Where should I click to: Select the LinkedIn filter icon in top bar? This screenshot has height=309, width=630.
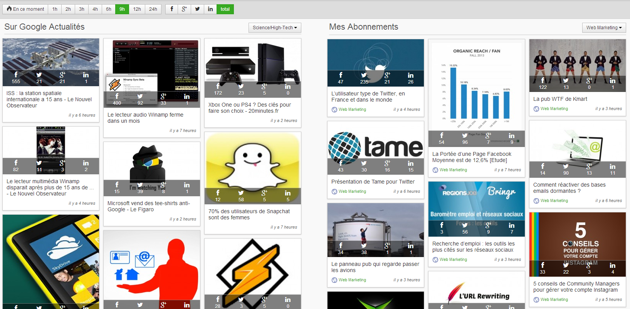pos(210,9)
